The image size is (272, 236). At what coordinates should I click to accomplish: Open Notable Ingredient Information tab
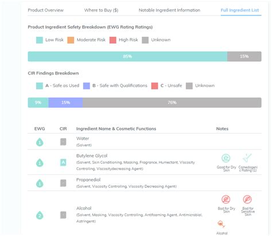[169, 10]
